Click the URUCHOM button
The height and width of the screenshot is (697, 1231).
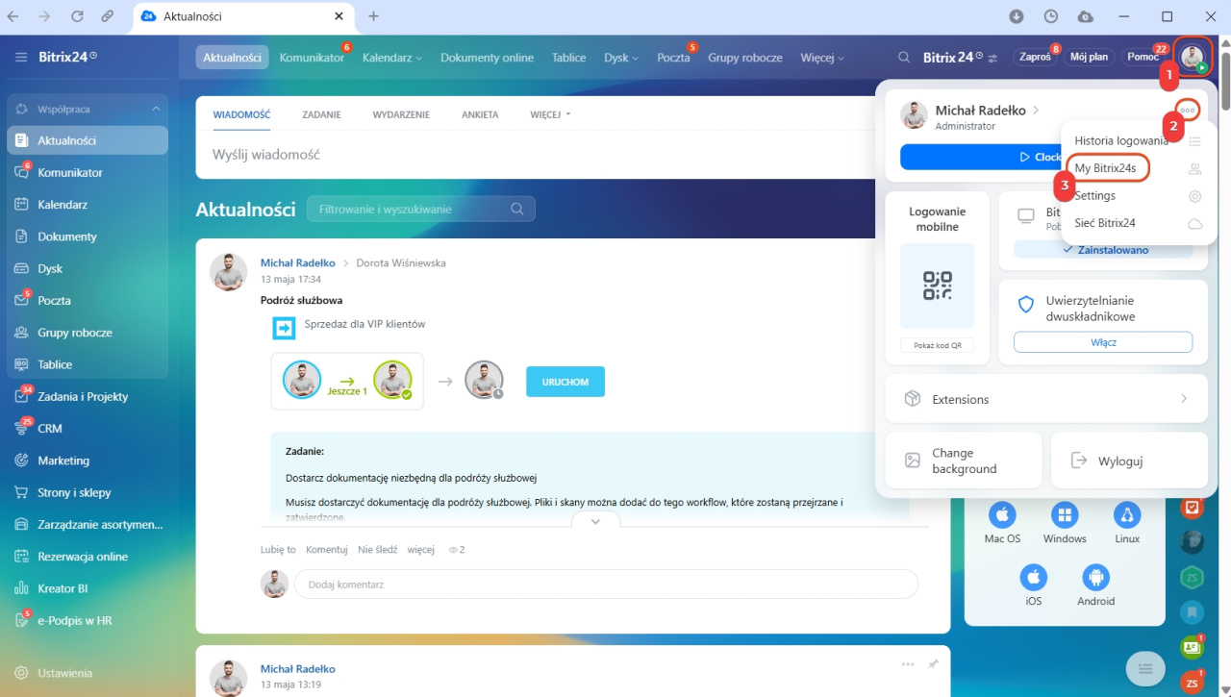click(x=565, y=382)
